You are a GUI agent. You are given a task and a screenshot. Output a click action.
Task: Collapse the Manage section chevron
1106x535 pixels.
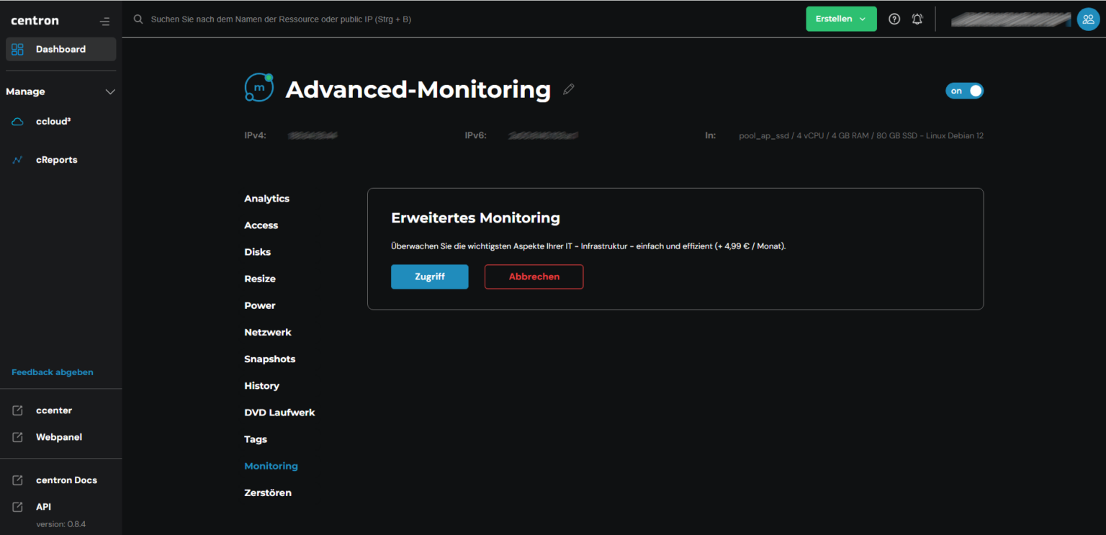(110, 91)
